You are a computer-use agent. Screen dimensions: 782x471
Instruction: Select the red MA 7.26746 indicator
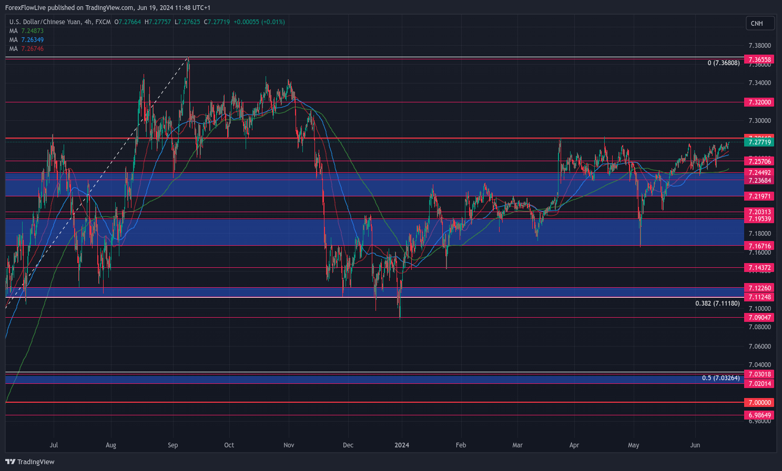(x=26, y=49)
